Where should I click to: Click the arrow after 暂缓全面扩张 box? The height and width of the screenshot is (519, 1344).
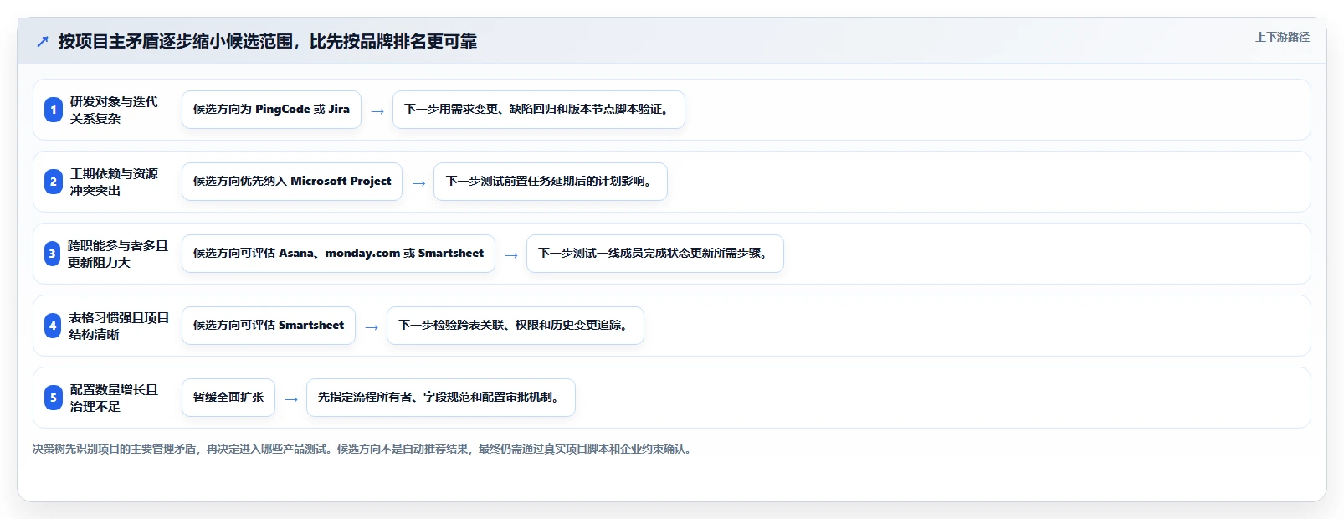[x=291, y=398]
